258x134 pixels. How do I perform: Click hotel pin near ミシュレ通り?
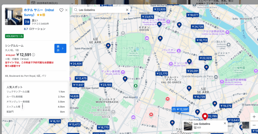point(125,79)
